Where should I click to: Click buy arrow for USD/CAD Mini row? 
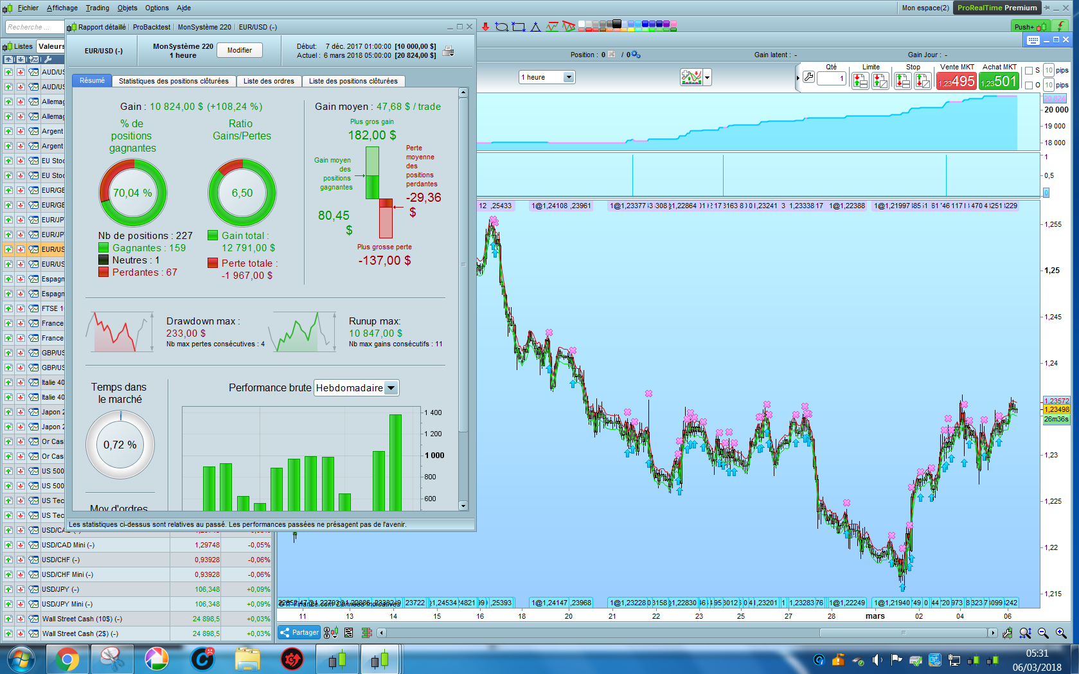(x=8, y=545)
